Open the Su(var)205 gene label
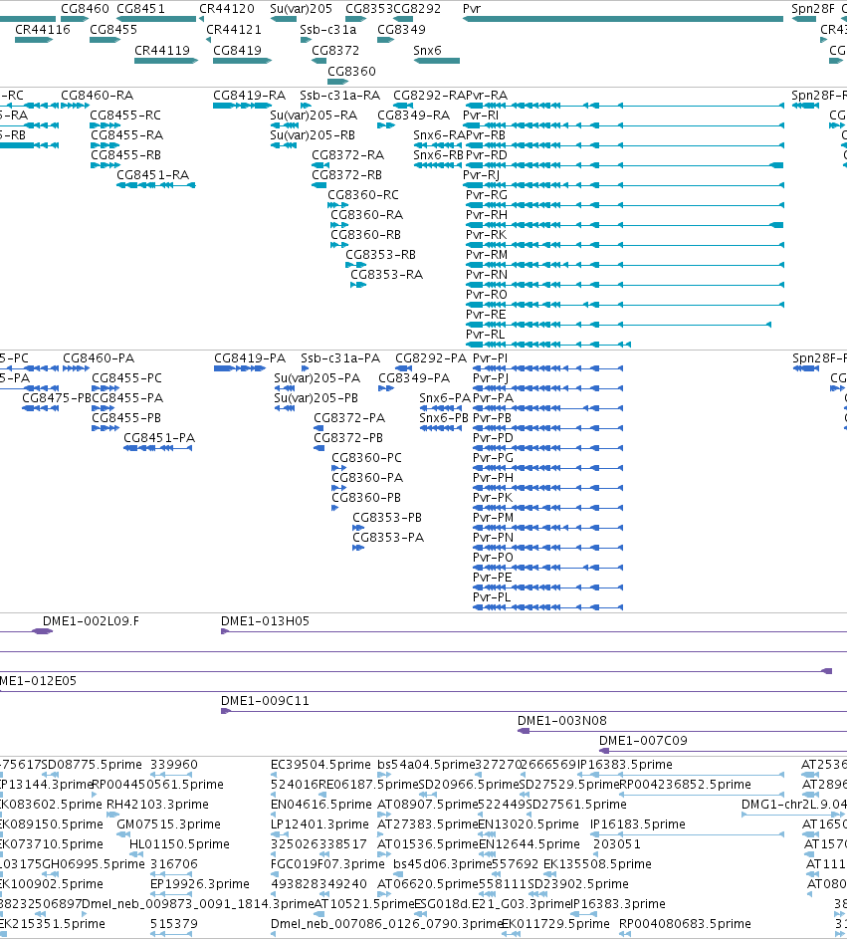 (x=302, y=8)
